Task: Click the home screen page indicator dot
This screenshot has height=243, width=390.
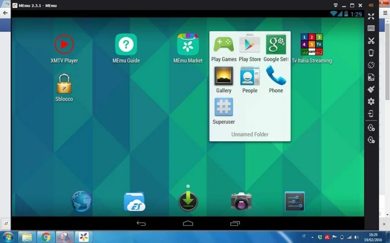Action: 188,186
